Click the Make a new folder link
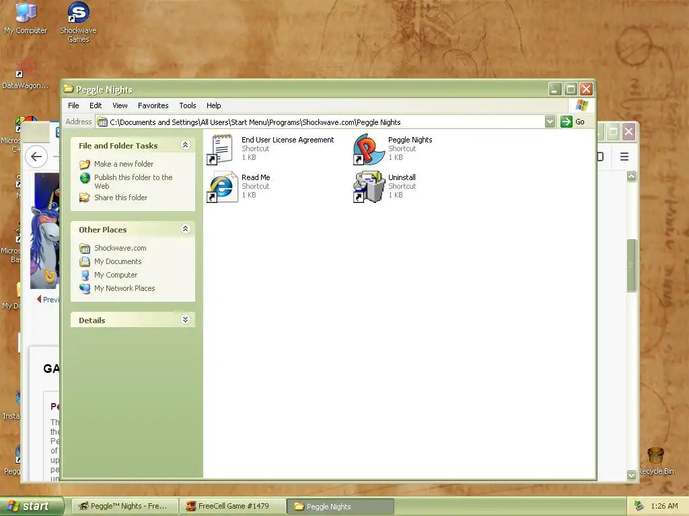The image size is (689, 516). (x=124, y=164)
